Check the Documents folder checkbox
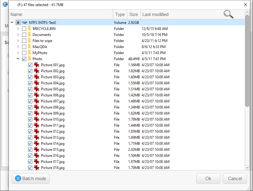 coord(24,35)
